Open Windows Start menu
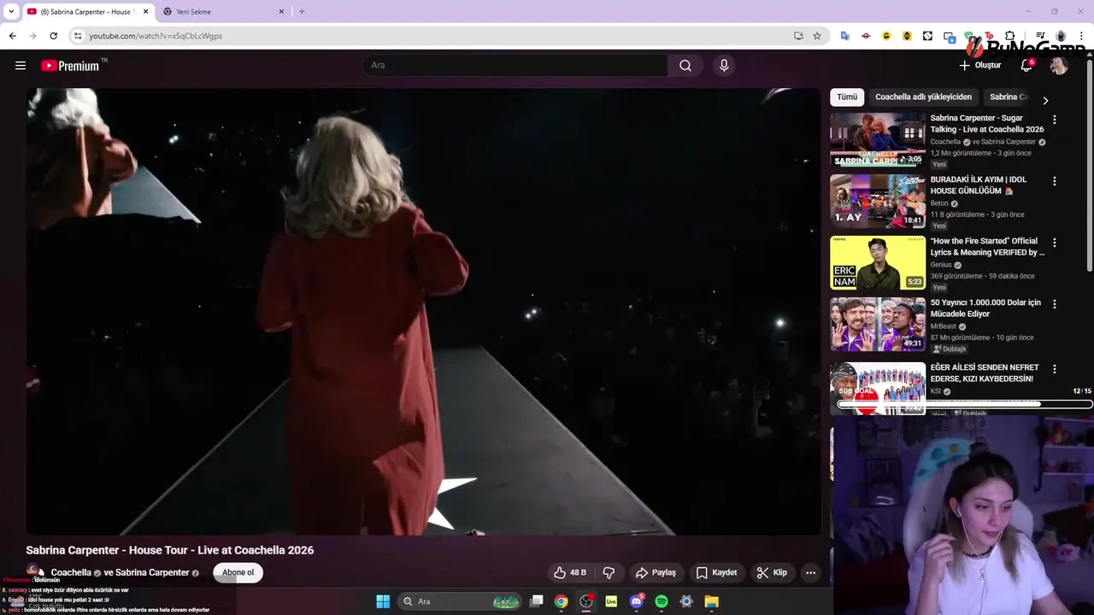The image size is (1094, 615). (x=383, y=601)
